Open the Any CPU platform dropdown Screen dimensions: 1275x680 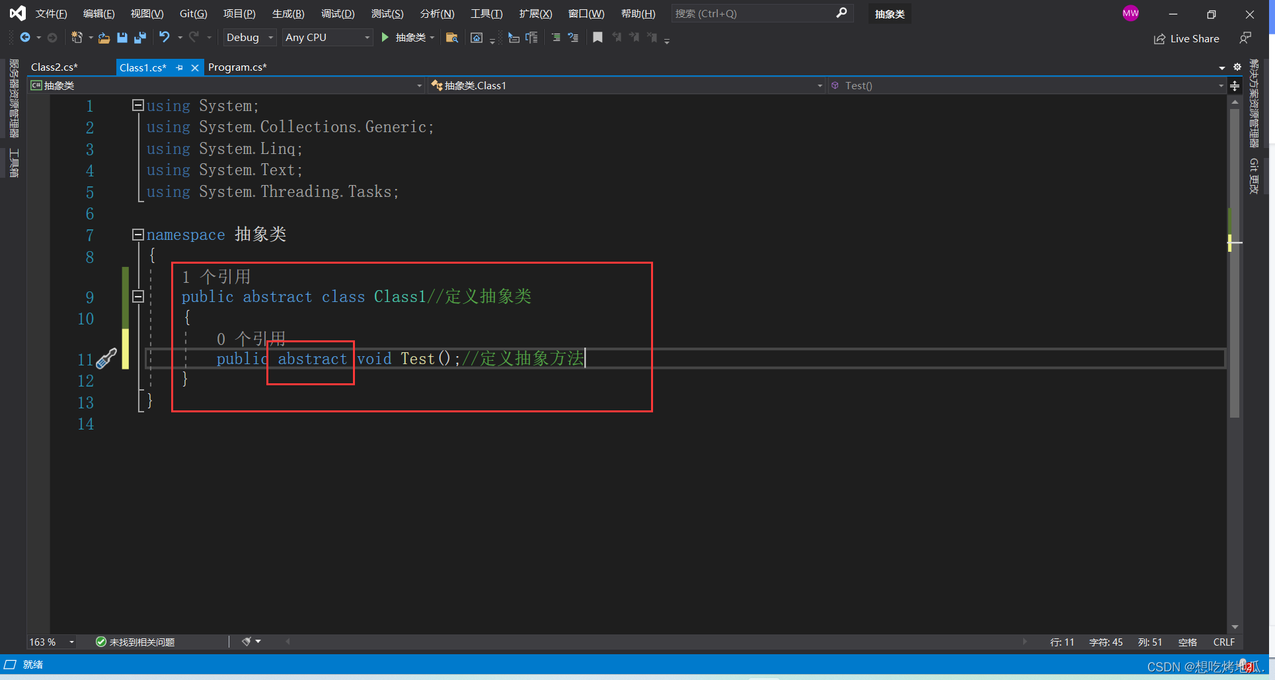click(328, 38)
